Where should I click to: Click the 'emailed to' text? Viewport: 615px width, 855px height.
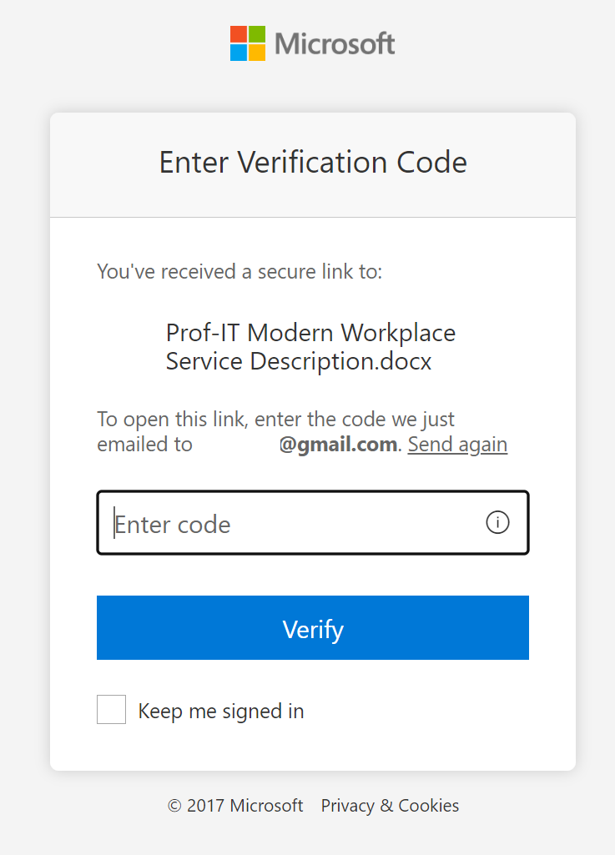tap(144, 445)
